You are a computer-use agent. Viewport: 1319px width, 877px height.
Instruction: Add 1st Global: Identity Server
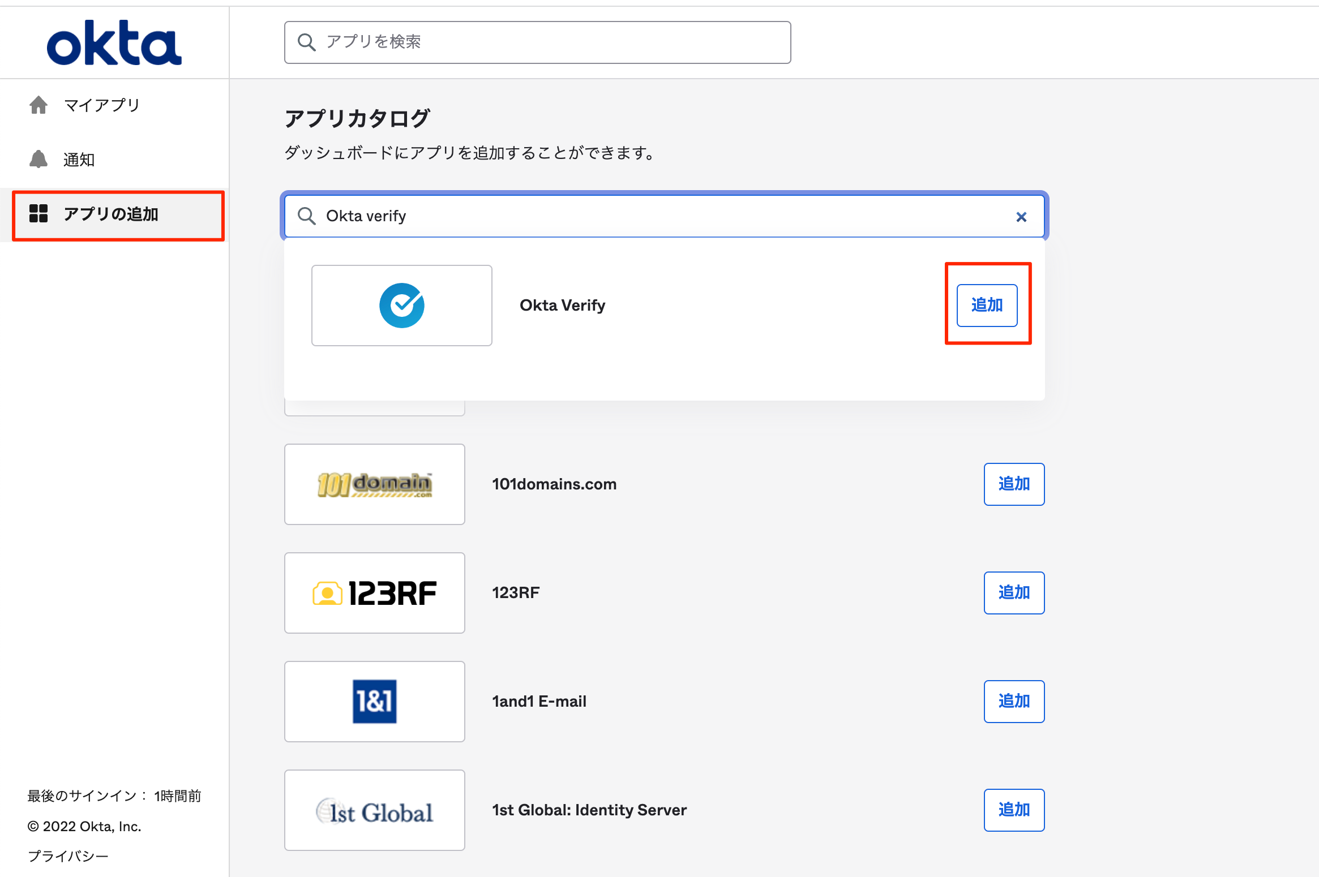1014,810
